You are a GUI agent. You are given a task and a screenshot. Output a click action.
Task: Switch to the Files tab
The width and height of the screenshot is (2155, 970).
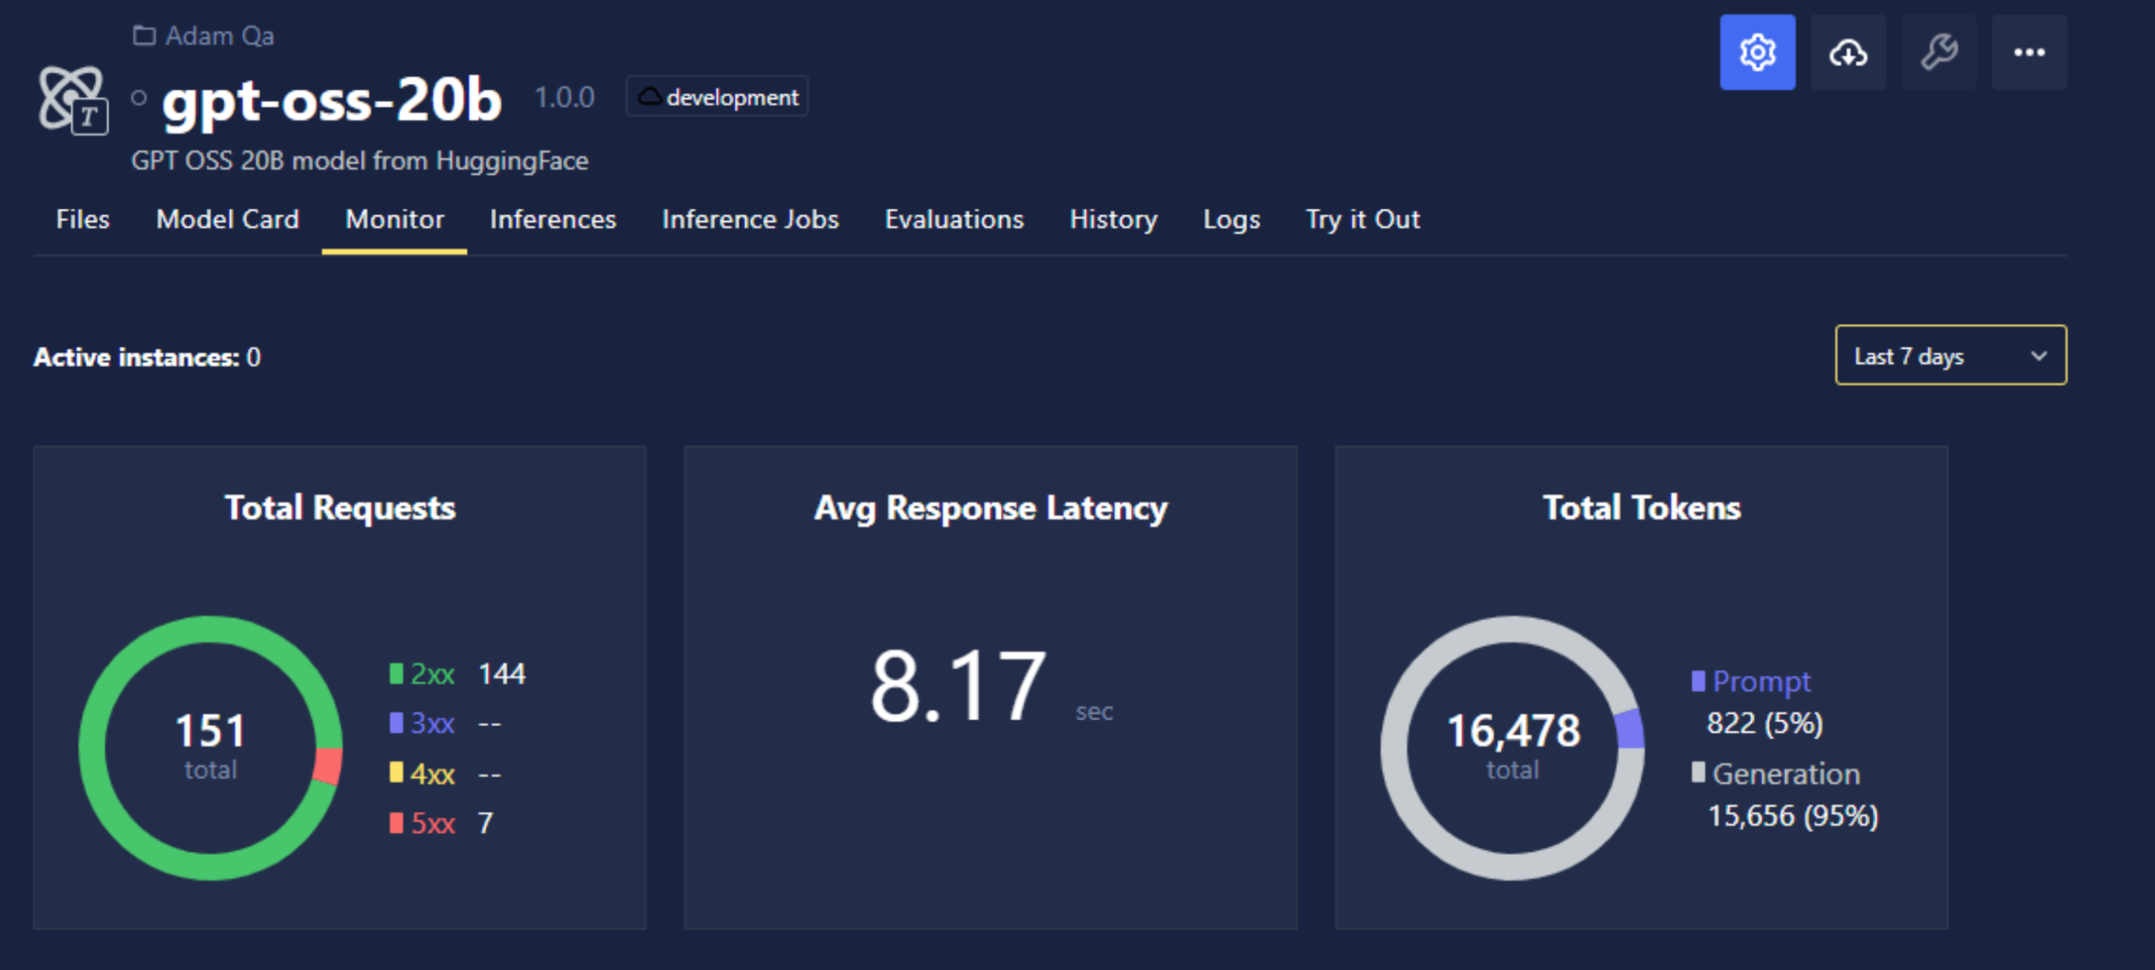click(x=82, y=219)
